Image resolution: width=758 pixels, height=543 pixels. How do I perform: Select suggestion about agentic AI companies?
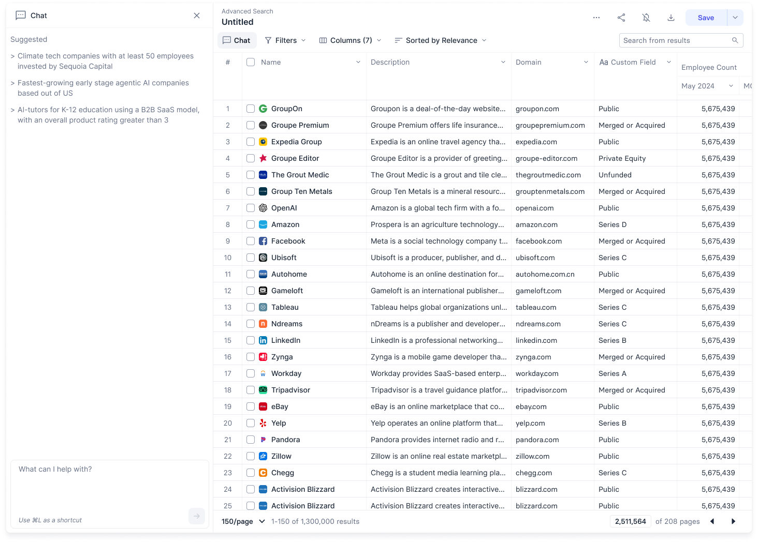(x=103, y=88)
